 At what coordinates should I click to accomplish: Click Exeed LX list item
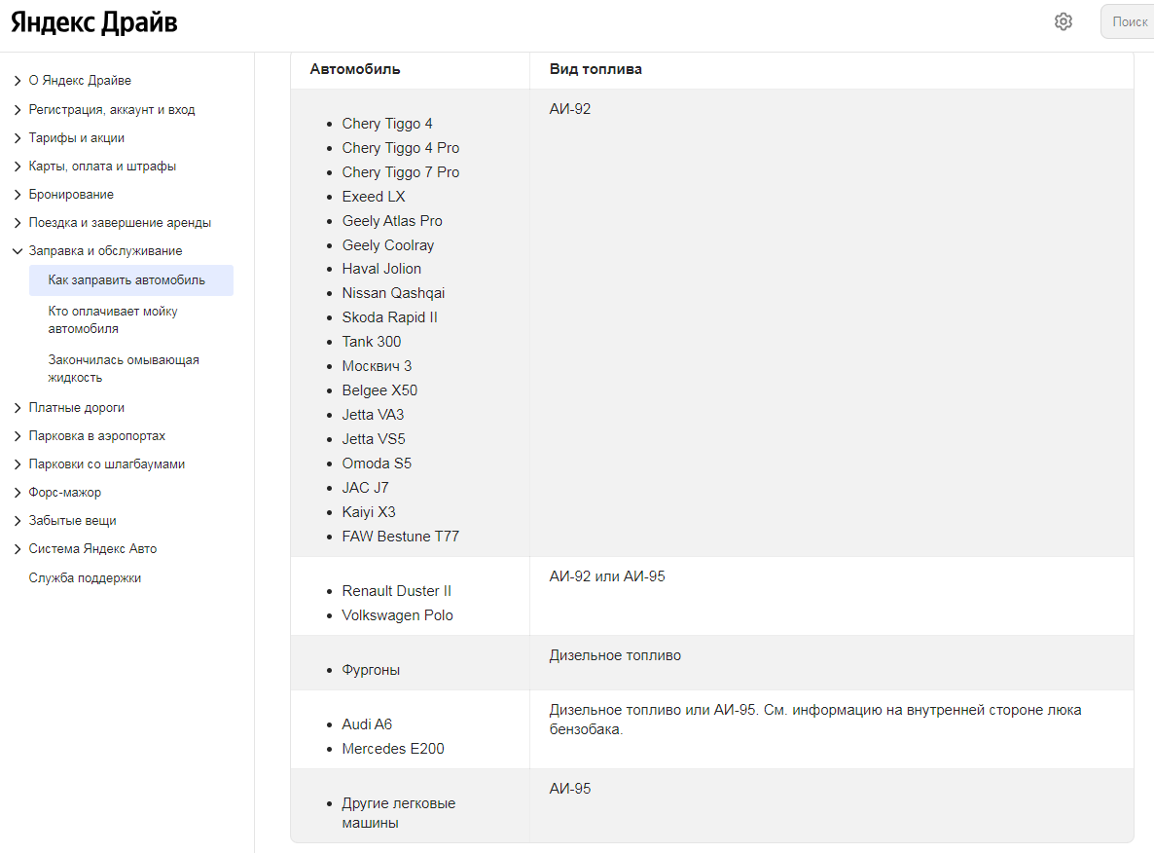(373, 197)
